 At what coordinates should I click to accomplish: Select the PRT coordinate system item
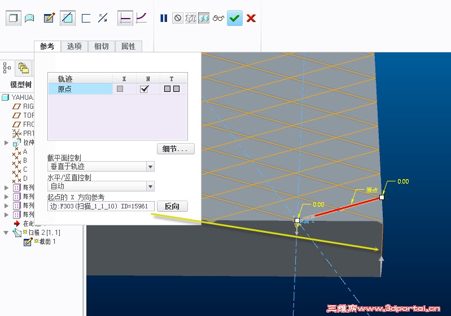click(x=23, y=133)
